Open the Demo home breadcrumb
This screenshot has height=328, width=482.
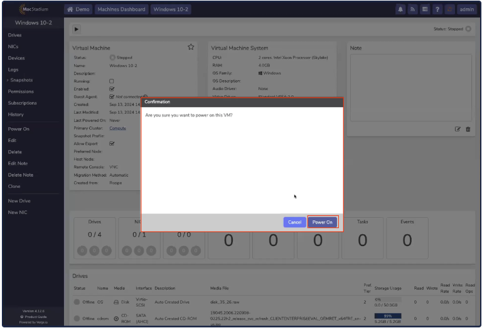click(x=79, y=9)
